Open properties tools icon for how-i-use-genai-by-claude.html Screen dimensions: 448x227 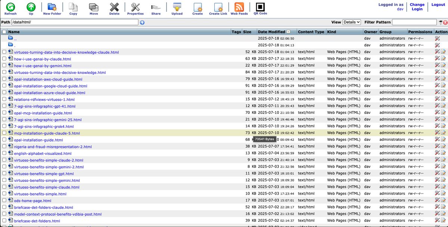[x=438, y=59]
